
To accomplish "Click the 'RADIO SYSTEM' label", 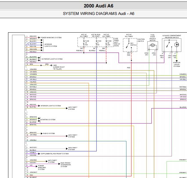I will [x=49, y=134].
